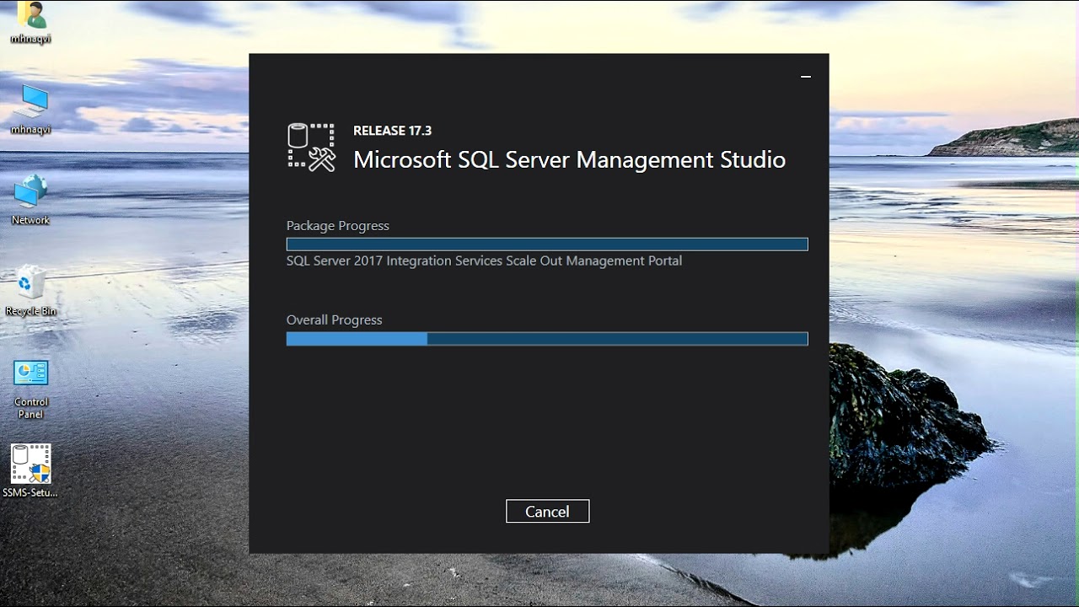This screenshot has width=1079, height=607.
Task: Minimize the SSMS installer window
Action: point(806,77)
